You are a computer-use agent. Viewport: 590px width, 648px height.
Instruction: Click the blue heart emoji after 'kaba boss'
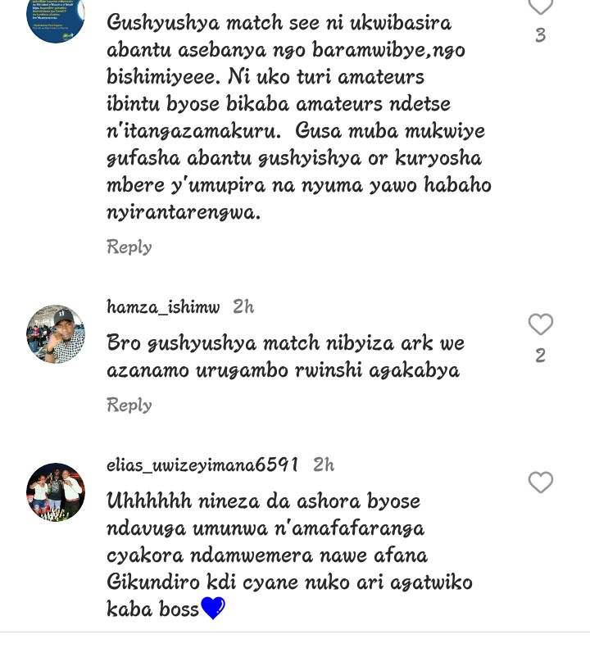coord(212,608)
